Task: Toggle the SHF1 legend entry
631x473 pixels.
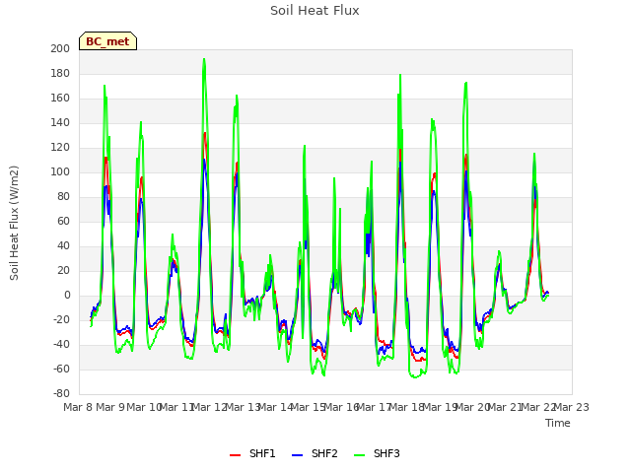Action: pyautogui.click(x=252, y=453)
